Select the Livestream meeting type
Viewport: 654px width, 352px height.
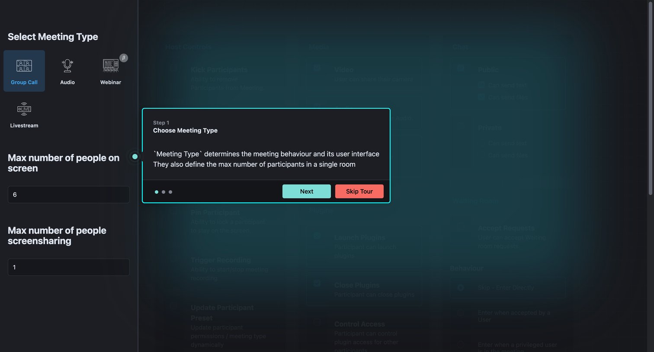point(24,114)
